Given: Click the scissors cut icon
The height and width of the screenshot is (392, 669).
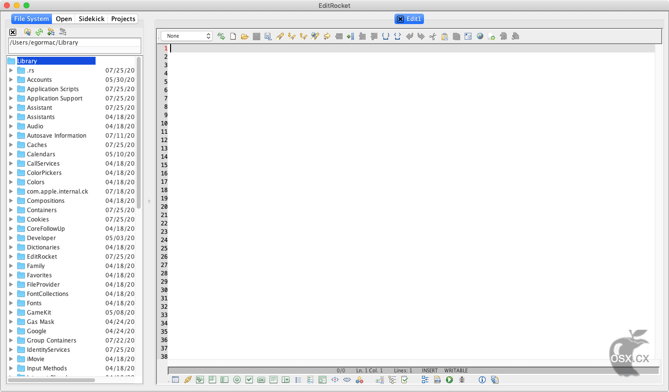Looking at the screenshot, I should (x=433, y=36).
